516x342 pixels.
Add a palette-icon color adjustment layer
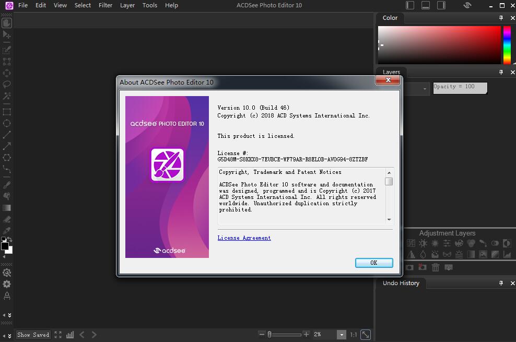(459, 243)
